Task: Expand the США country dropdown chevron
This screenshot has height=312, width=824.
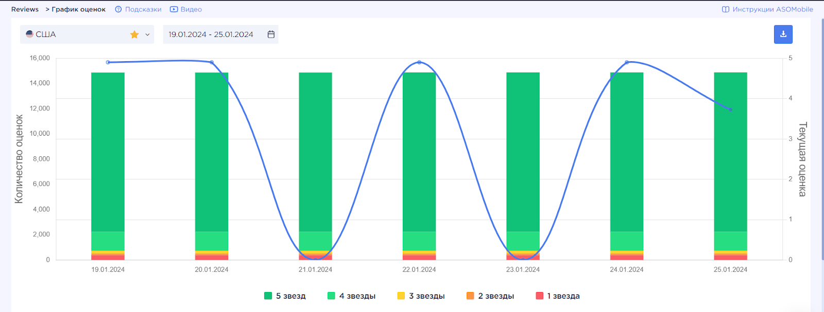Action: [x=147, y=34]
